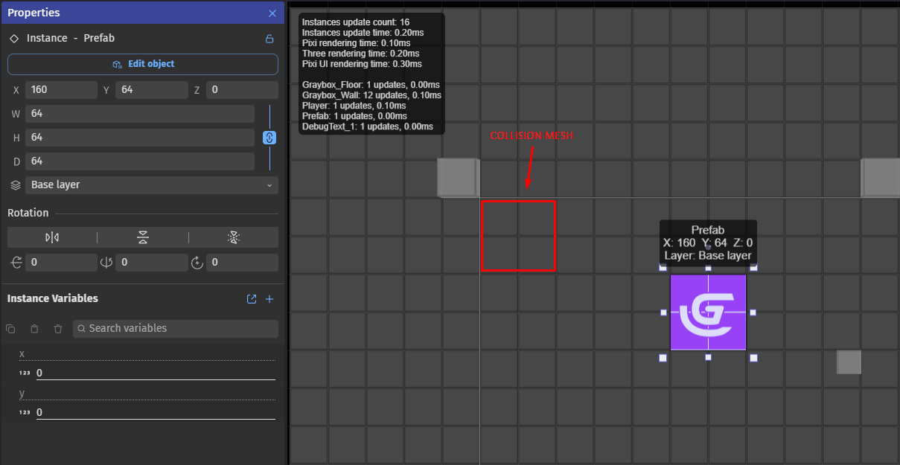
Task: Click the top-right resize handle of the Prefab
Action: pyautogui.click(x=753, y=267)
